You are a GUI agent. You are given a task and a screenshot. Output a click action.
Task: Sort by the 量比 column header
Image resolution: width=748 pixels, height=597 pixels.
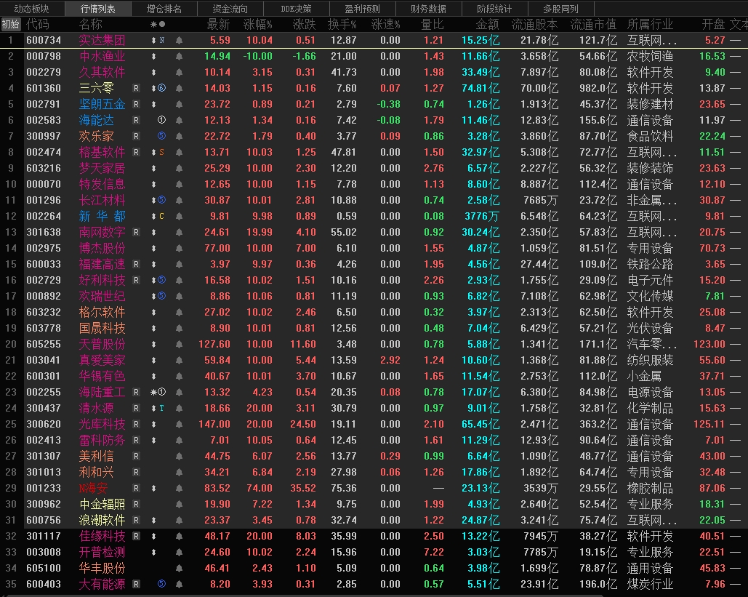pyautogui.click(x=433, y=24)
